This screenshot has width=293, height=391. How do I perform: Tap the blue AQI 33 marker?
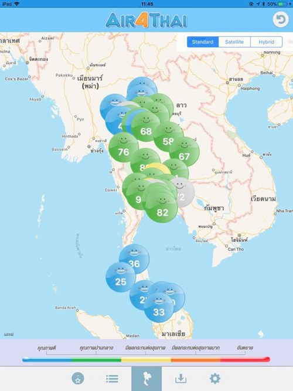pyautogui.click(x=159, y=308)
